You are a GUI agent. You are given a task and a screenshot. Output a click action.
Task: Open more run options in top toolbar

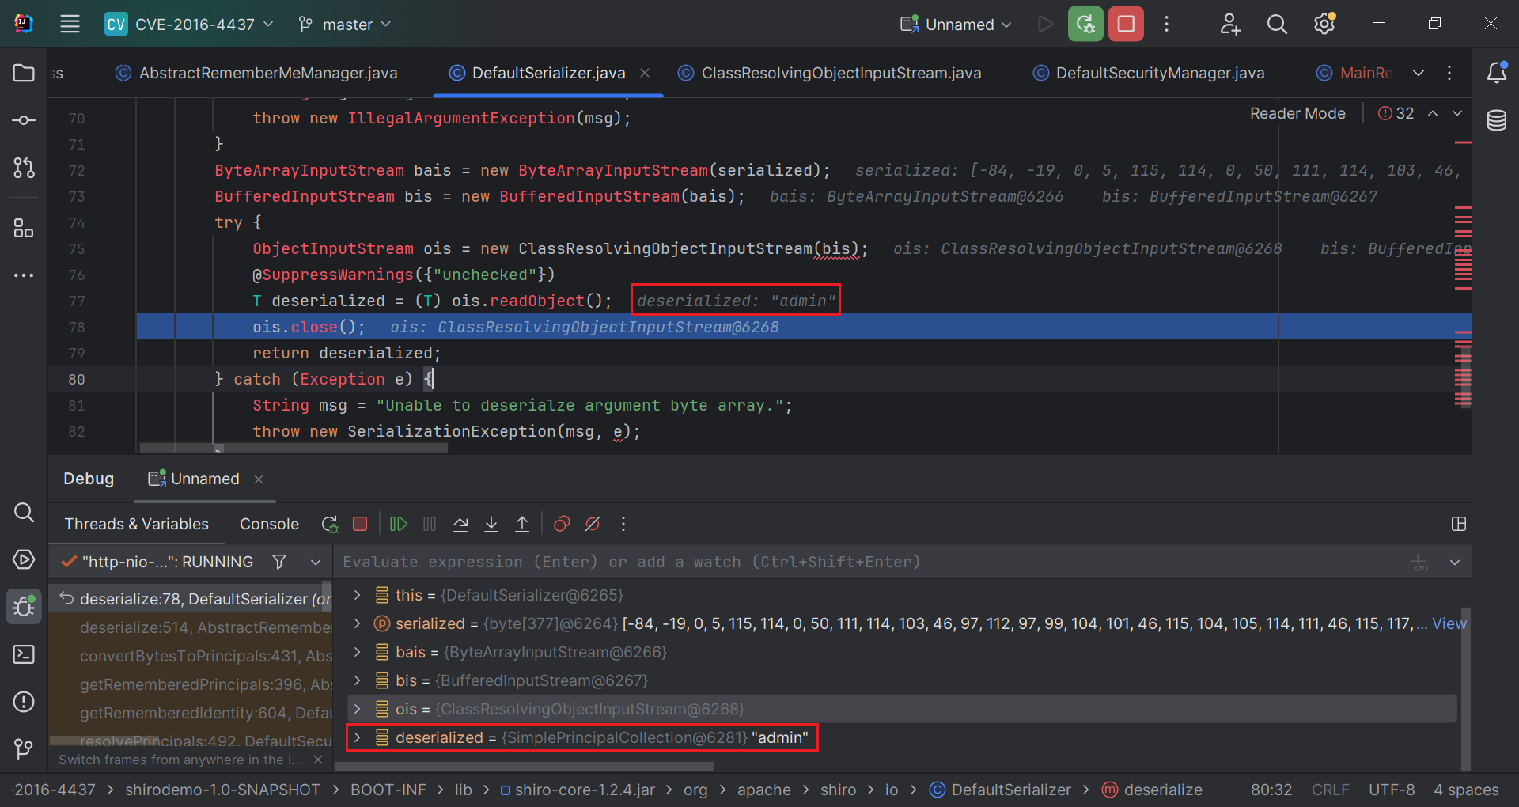(x=1166, y=24)
